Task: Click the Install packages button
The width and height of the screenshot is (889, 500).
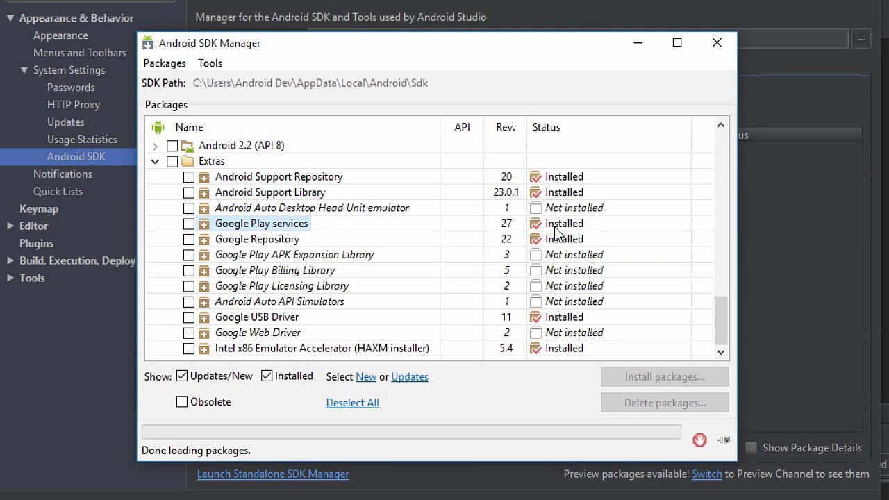Action: (665, 376)
